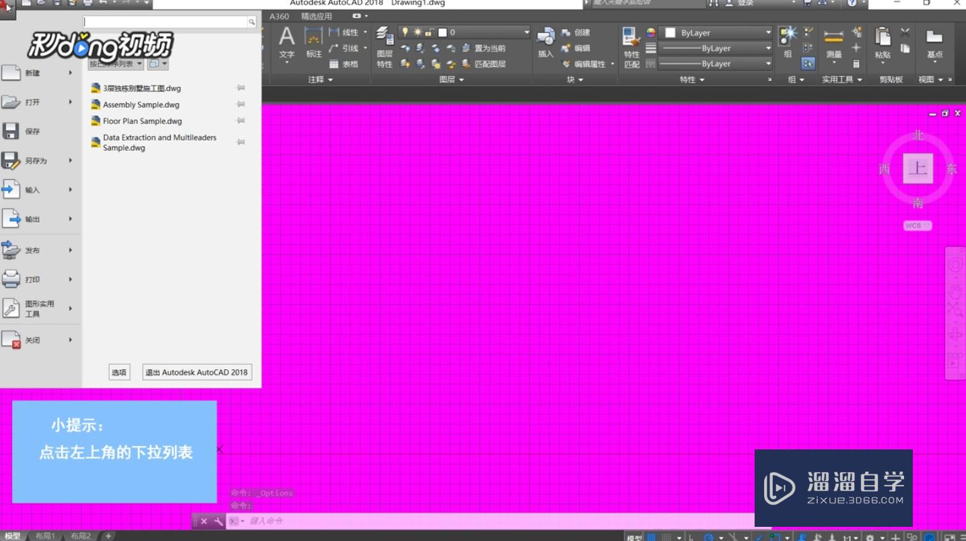
Task: Click the 新建 (New) icon in application menu
Action: click(11, 73)
